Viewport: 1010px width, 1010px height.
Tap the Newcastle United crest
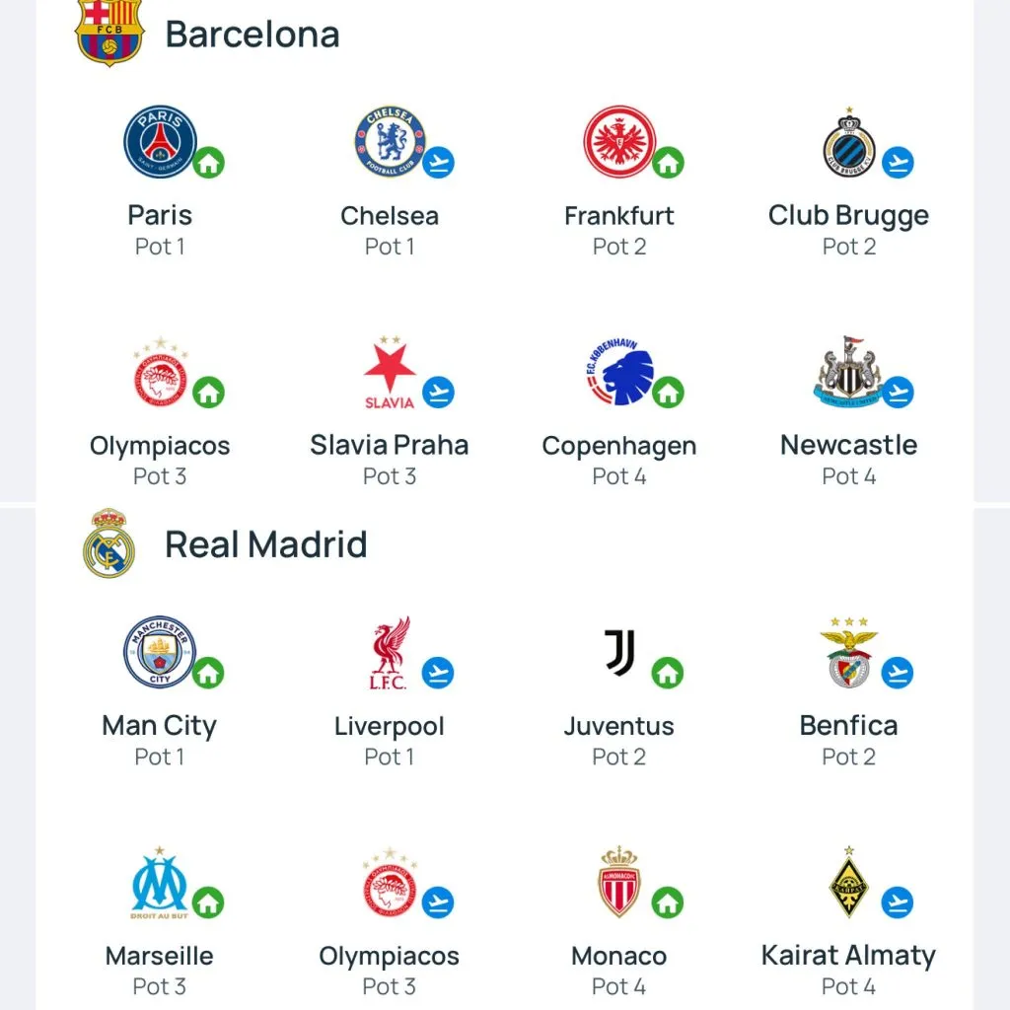click(x=847, y=373)
